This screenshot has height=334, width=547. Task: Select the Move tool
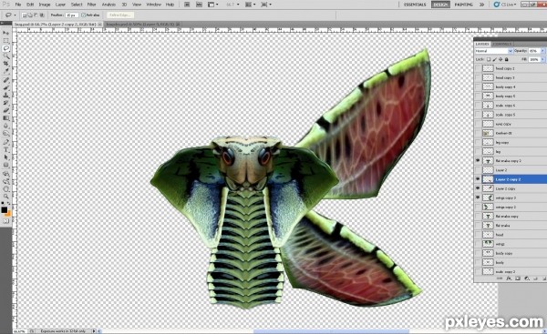click(x=6, y=33)
